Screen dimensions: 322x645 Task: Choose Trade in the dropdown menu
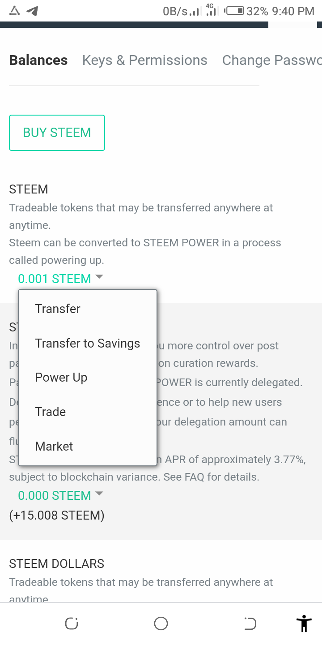[x=51, y=412]
